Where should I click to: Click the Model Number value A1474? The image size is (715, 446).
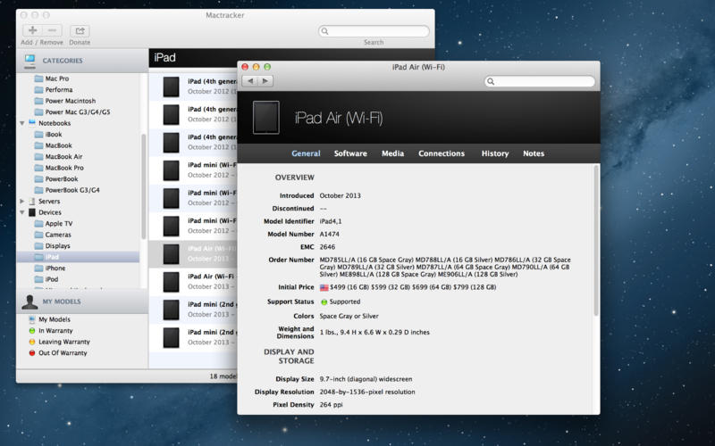coord(329,234)
